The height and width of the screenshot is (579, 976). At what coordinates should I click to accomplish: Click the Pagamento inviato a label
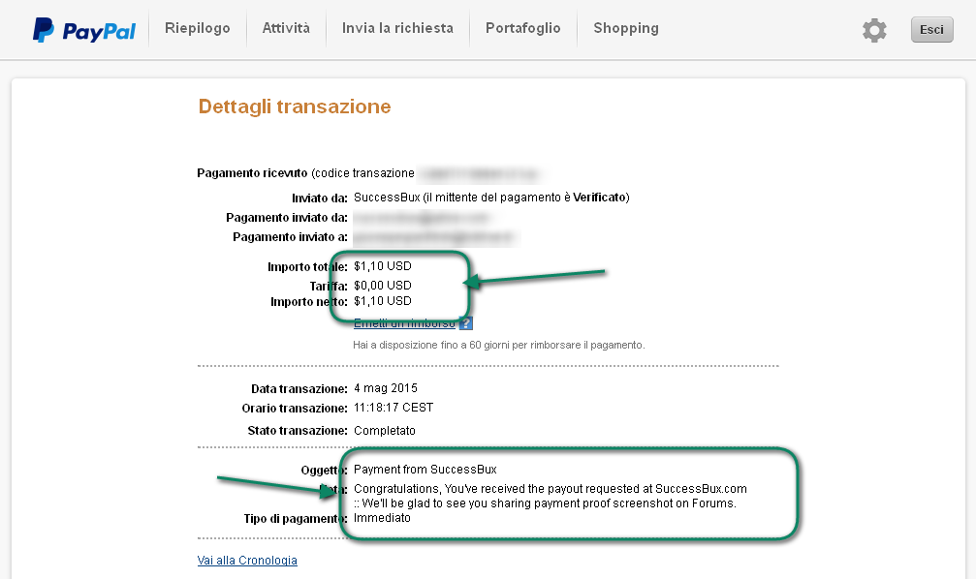290,237
